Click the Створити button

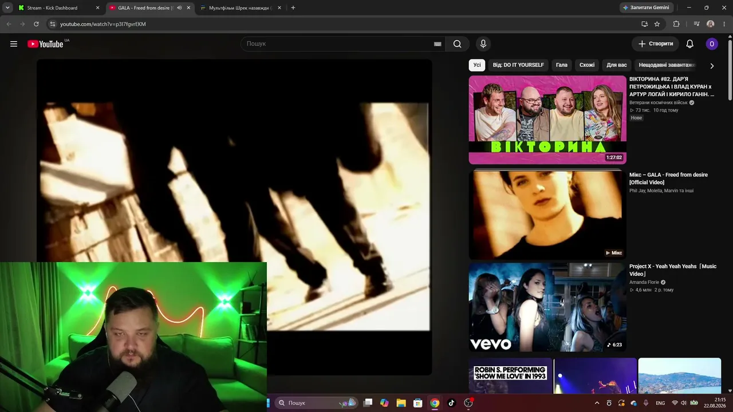click(656, 44)
